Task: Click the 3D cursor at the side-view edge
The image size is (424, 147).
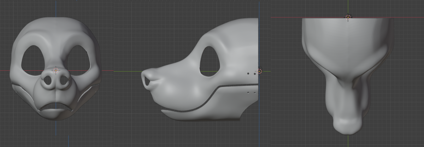Action: pyautogui.click(x=259, y=71)
